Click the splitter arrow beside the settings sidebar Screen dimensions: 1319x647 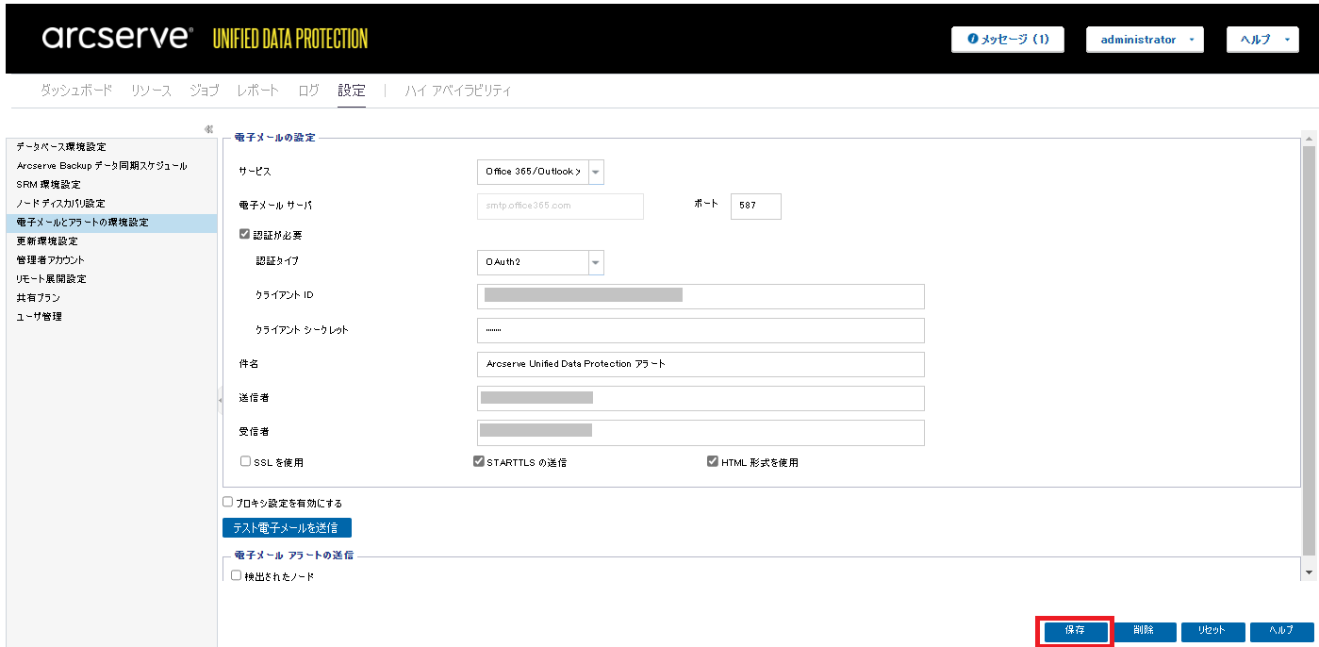(220, 400)
